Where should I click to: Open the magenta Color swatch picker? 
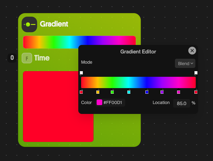pyautogui.click(x=99, y=103)
